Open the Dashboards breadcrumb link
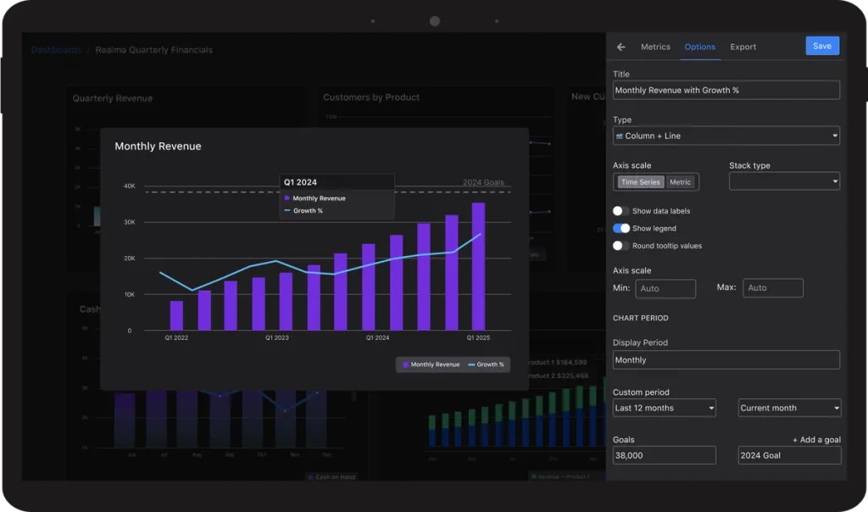The height and width of the screenshot is (512, 868). point(56,50)
